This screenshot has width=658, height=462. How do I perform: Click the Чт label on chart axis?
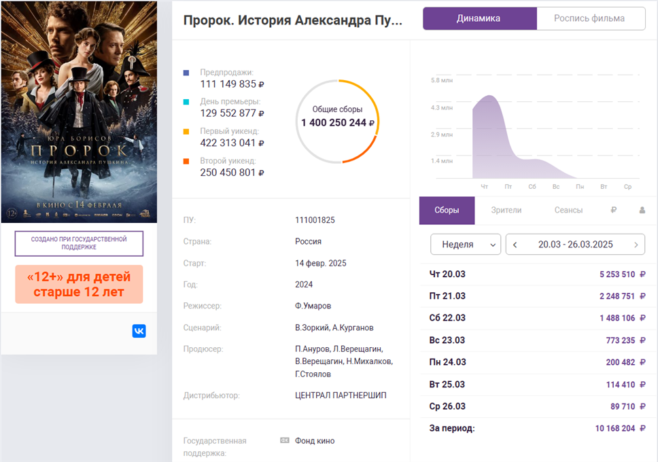[x=484, y=187]
